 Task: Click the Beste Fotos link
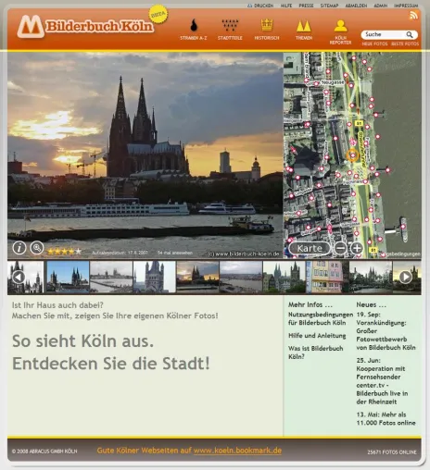(x=405, y=44)
